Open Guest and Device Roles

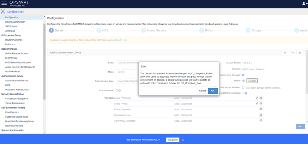(16, 117)
